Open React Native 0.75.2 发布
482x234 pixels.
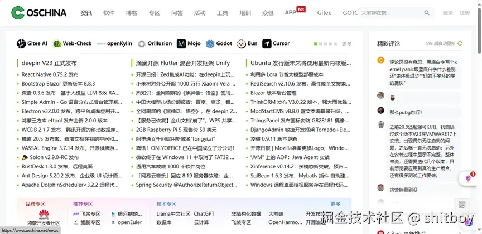pos(50,74)
